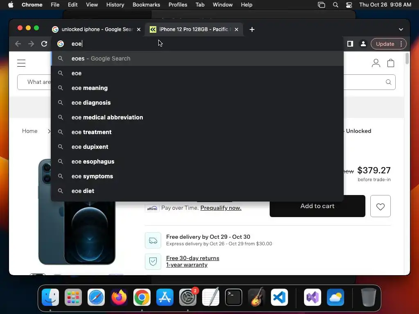The height and width of the screenshot is (314, 419).
Task: Open the 1-year warranty link
Action: [187, 265]
